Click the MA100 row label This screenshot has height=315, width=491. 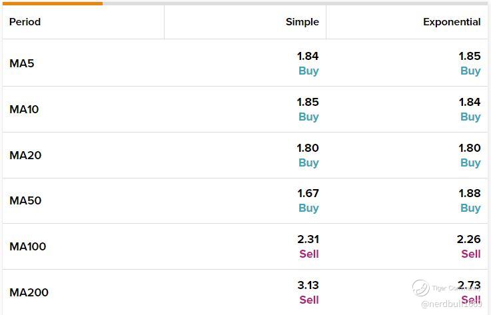pos(28,246)
